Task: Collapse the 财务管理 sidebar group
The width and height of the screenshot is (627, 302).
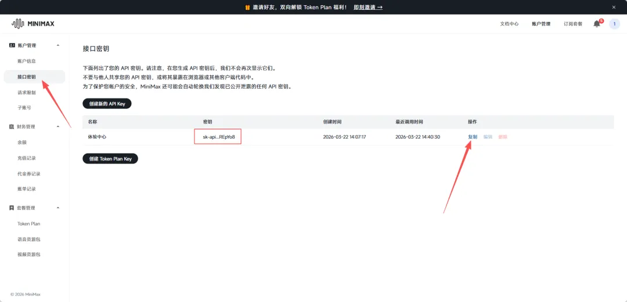Action: point(58,126)
